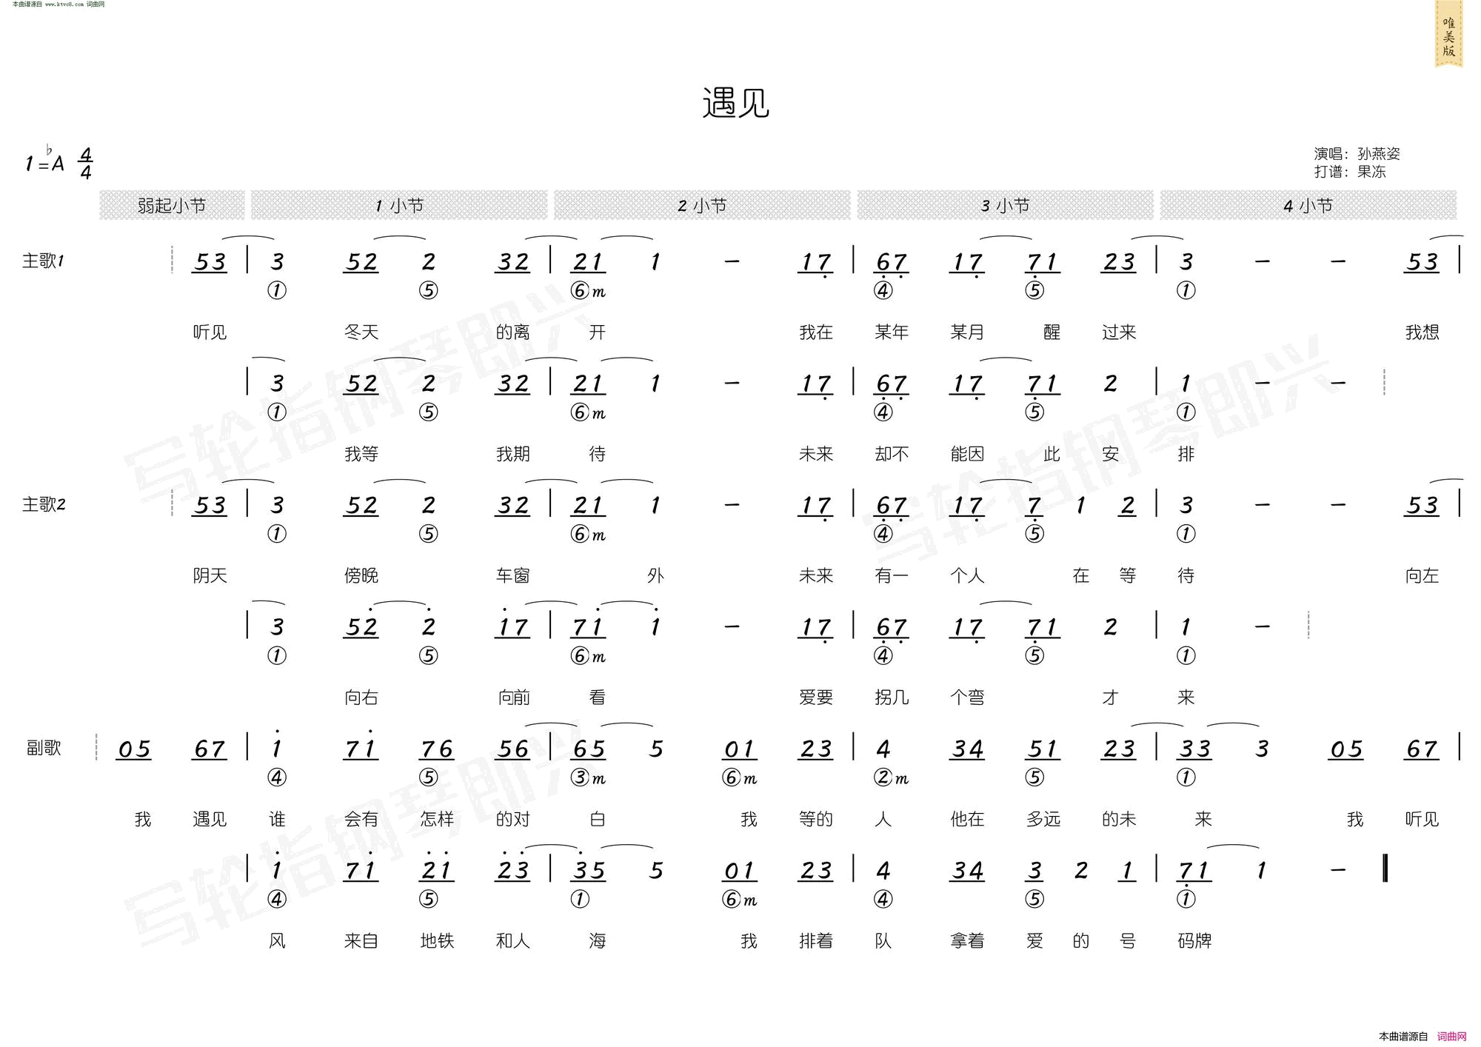Click the lyric 和人

pyautogui.click(x=513, y=941)
